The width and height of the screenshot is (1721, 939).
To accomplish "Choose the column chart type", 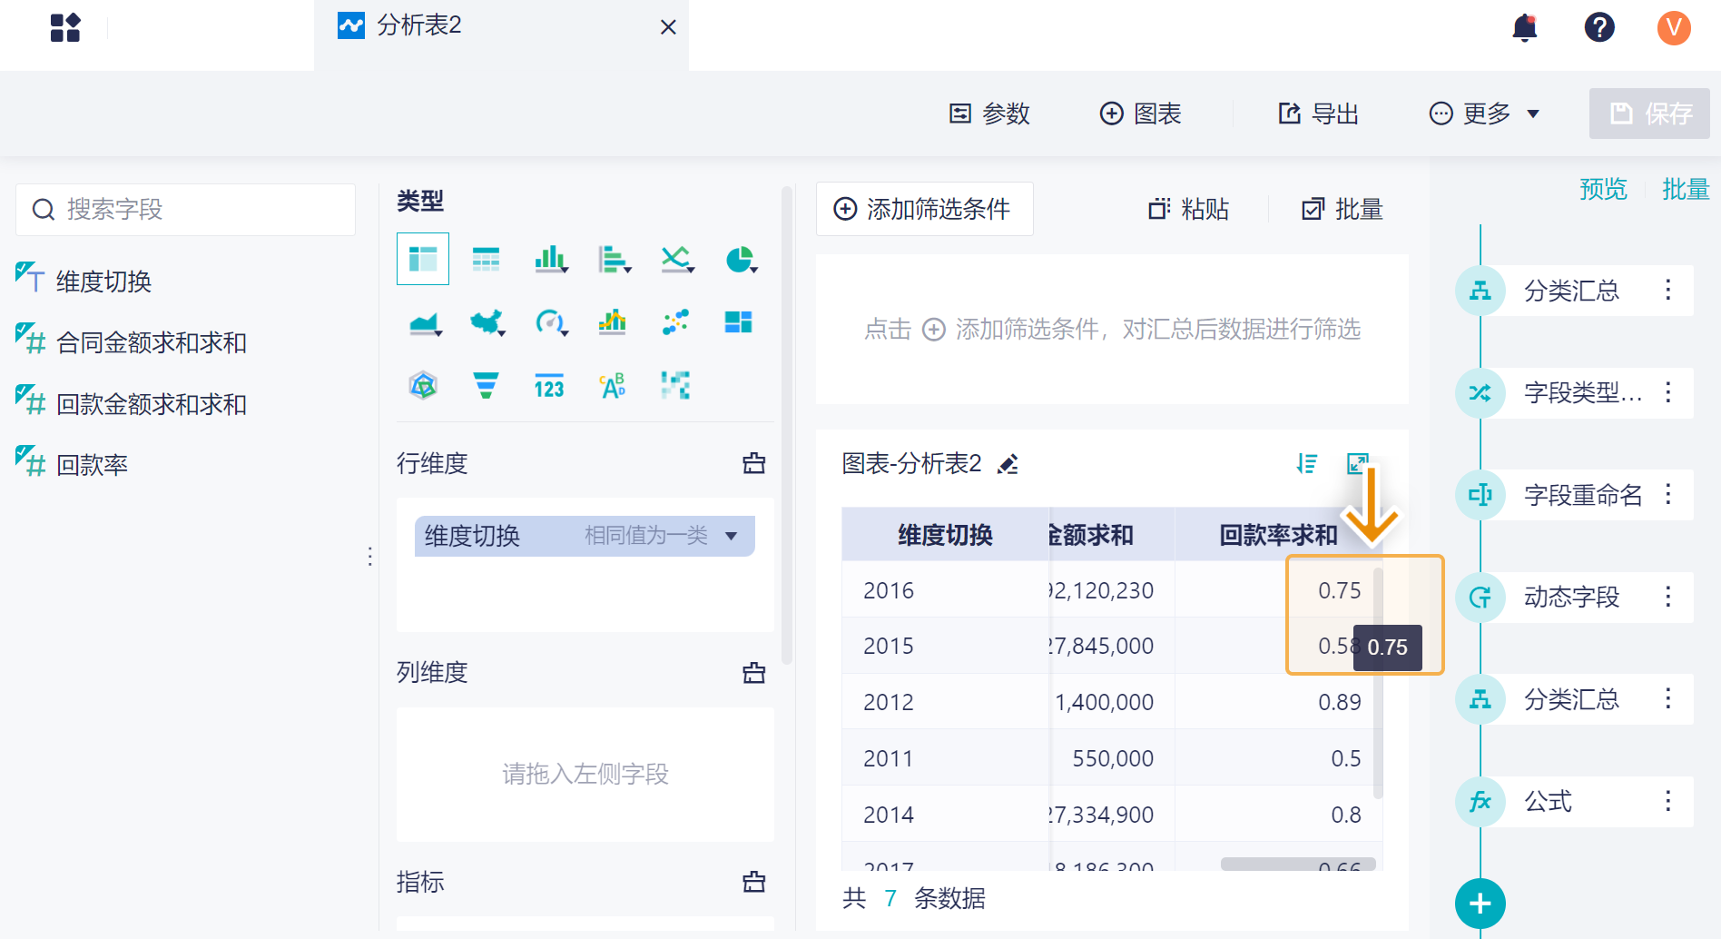I will pos(550,259).
